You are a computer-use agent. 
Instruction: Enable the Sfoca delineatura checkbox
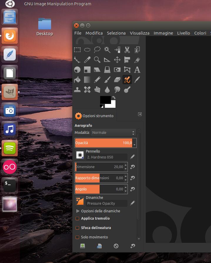(77, 228)
